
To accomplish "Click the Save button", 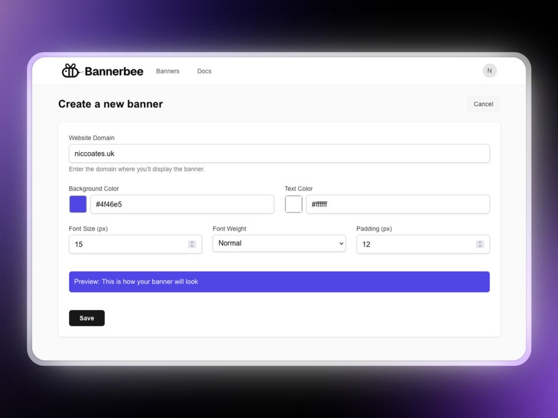I will pyautogui.click(x=87, y=318).
